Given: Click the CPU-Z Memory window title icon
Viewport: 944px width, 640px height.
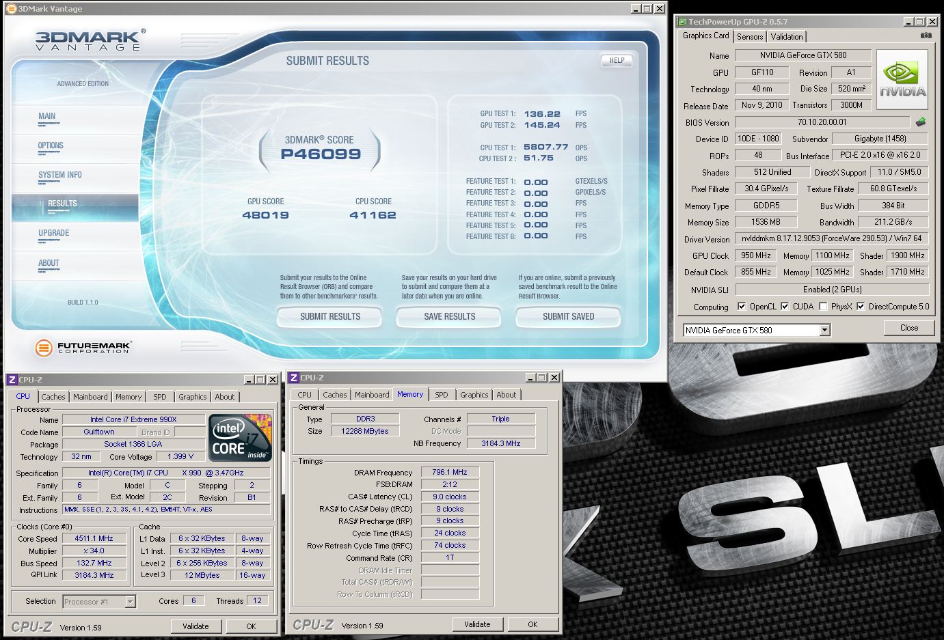Looking at the screenshot, I should tap(293, 378).
